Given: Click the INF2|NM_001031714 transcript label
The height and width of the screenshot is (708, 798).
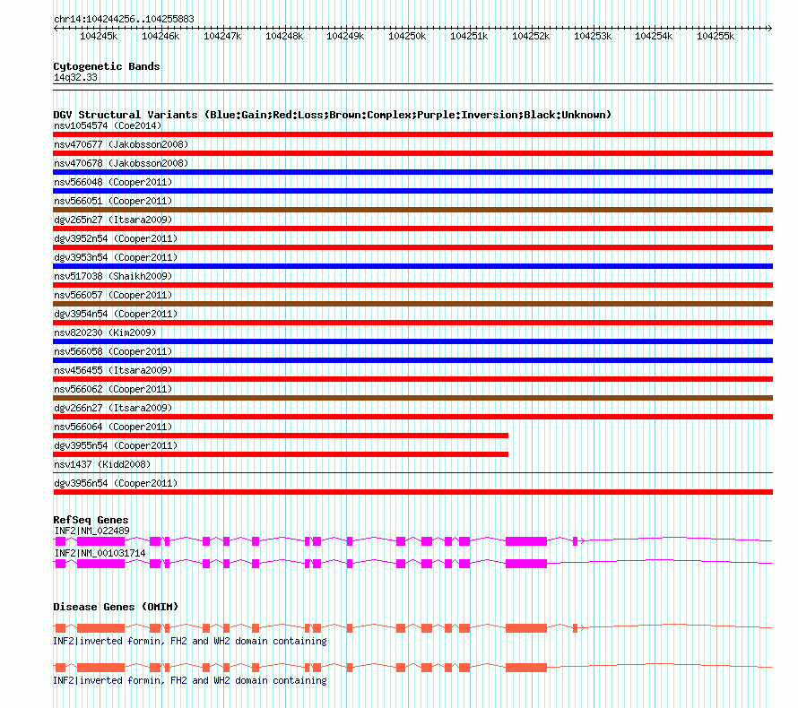Looking at the screenshot, I should (100, 553).
